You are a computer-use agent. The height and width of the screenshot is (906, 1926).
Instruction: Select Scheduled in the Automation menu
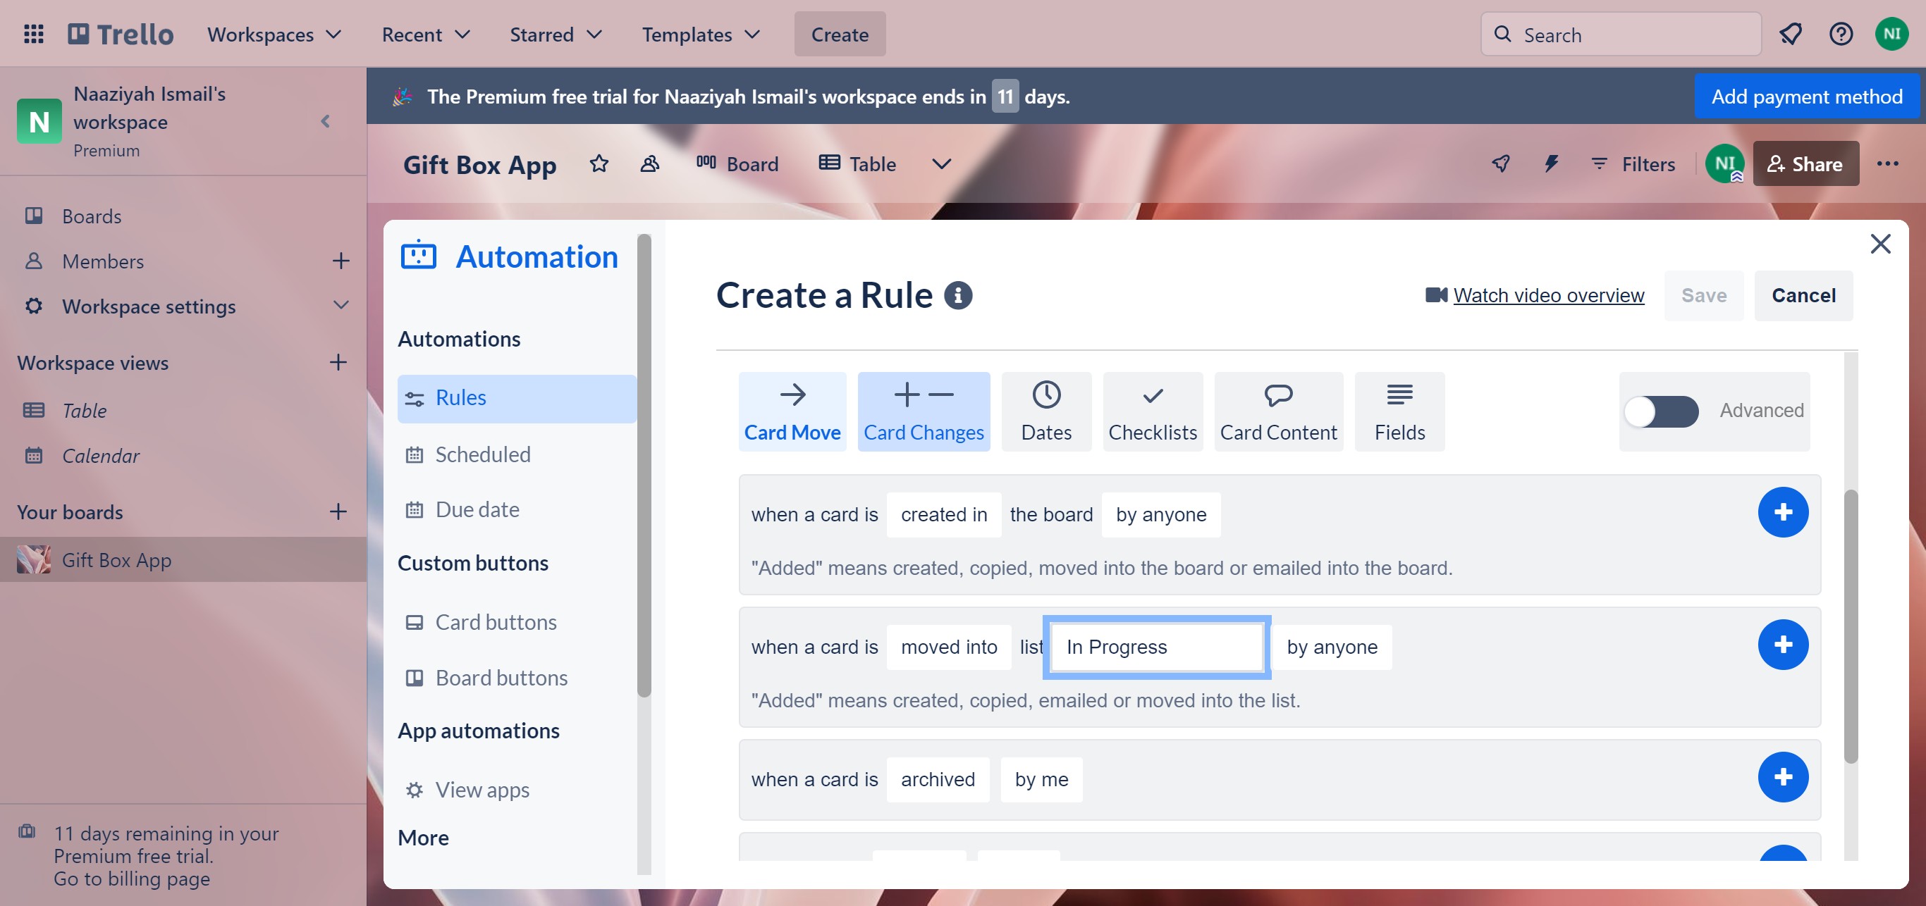(482, 454)
